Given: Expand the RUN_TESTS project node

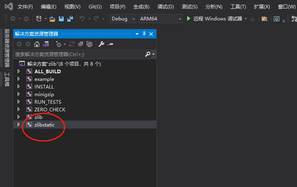Looking at the screenshot, I should tap(18, 102).
